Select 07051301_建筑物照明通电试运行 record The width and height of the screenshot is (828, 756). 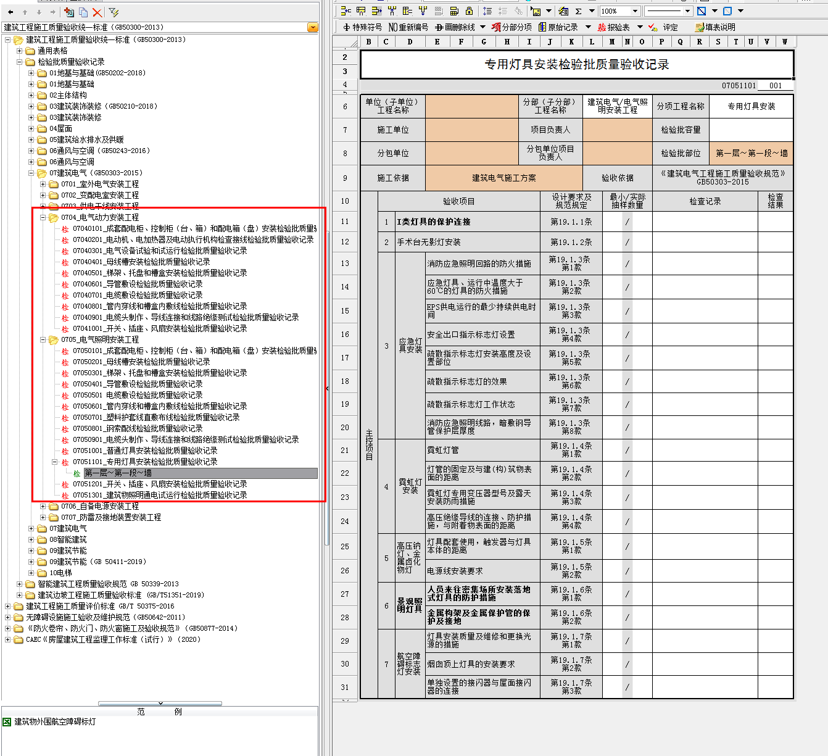click(160, 495)
